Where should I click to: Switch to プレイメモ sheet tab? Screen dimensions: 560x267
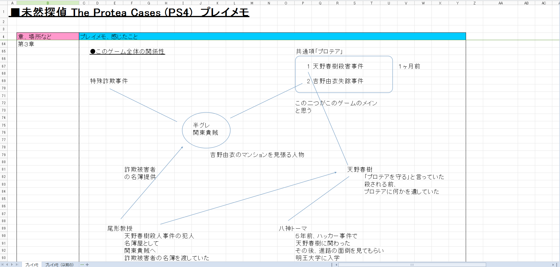point(32,265)
